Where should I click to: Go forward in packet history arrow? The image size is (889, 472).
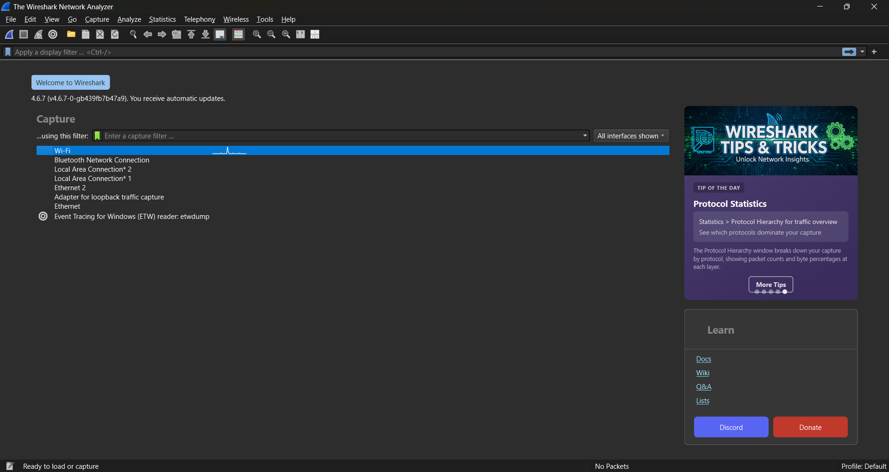(x=162, y=35)
